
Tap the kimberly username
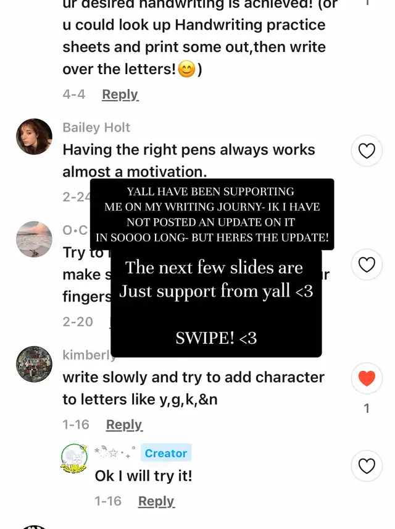click(x=89, y=355)
